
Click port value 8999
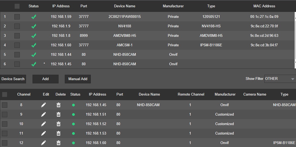click(84, 35)
